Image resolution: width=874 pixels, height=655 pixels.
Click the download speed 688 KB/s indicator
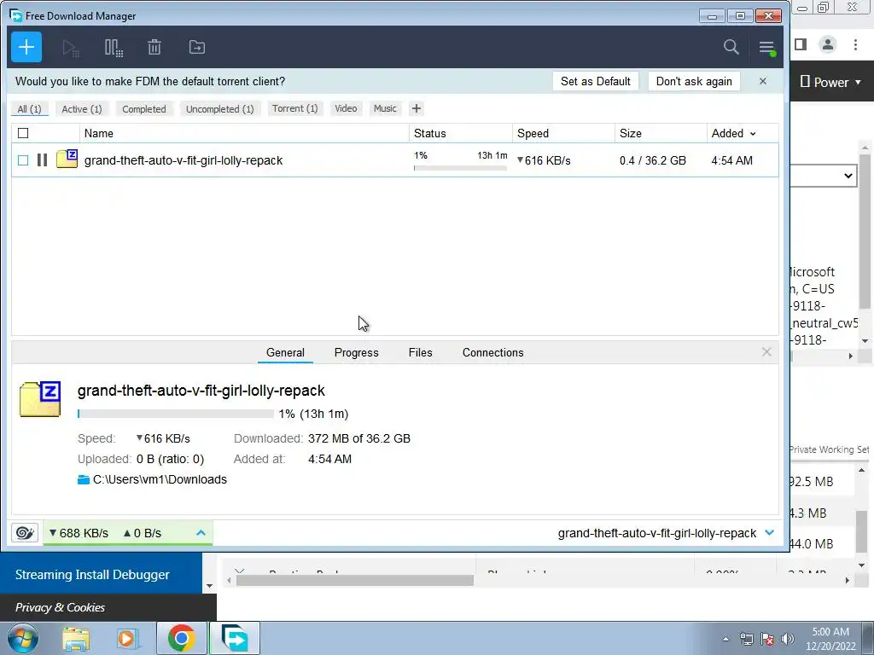pos(79,533)
